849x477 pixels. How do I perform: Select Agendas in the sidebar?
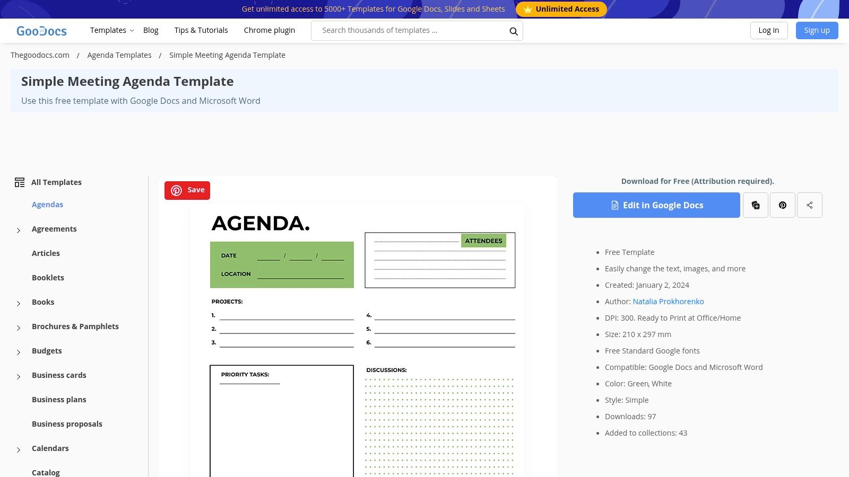47,205
